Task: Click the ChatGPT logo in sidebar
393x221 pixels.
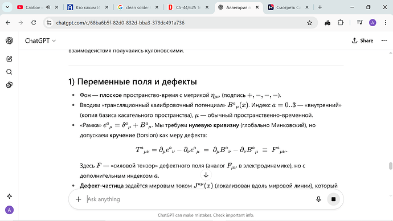Action: 9,40
